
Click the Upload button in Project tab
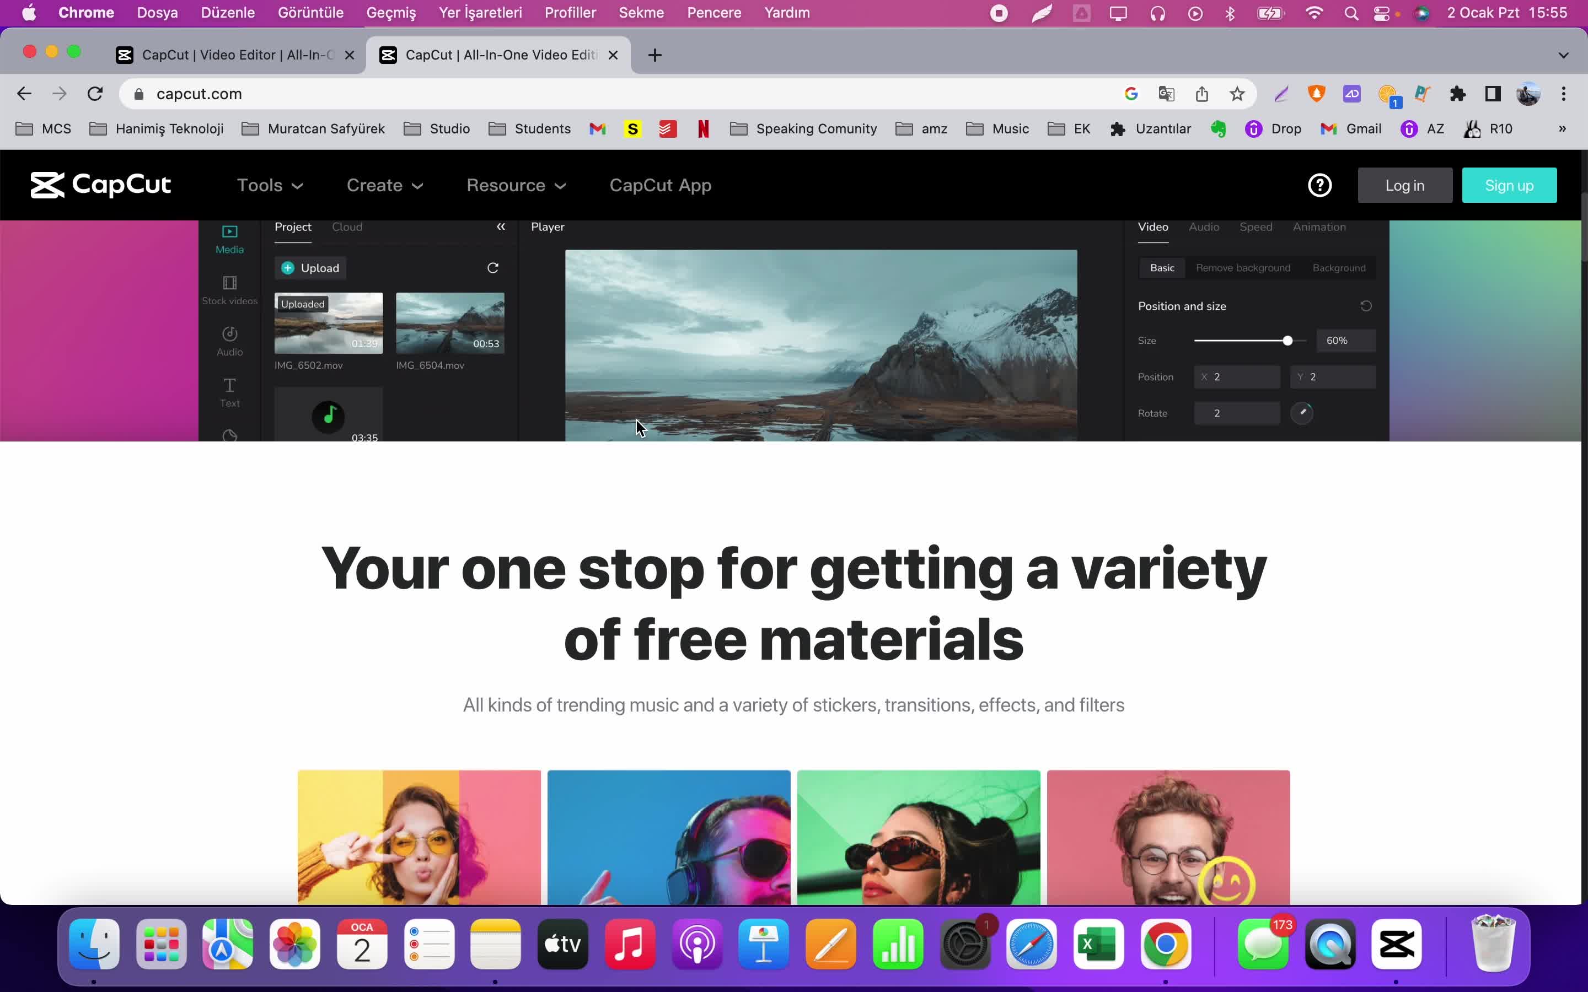(x=310, y=267)
